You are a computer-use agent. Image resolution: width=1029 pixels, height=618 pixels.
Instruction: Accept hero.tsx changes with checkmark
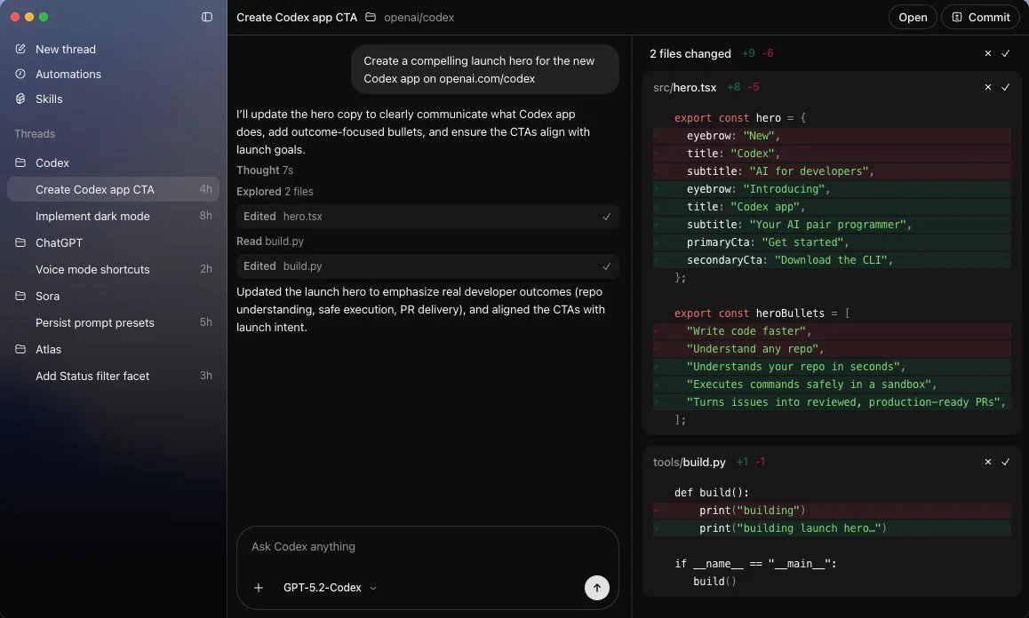pyautogui.click(x=1006, y=87)
